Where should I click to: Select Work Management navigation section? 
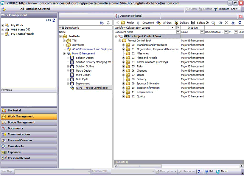point(29,116)
